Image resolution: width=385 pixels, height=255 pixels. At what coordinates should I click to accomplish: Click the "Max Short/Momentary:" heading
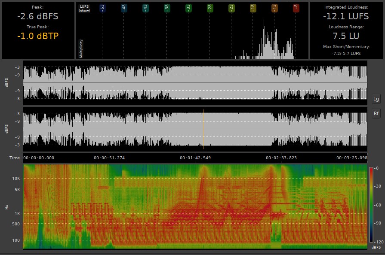346,46
